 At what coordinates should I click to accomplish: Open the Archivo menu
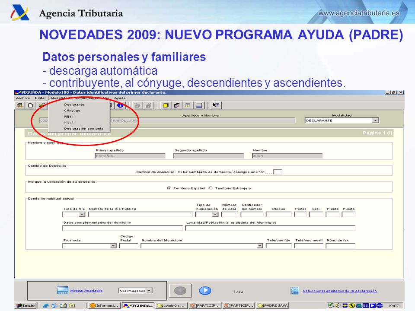point(23,98)
